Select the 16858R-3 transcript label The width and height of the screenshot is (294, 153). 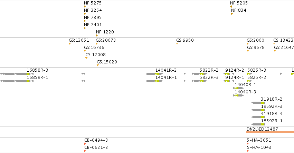tap(38, 70)
